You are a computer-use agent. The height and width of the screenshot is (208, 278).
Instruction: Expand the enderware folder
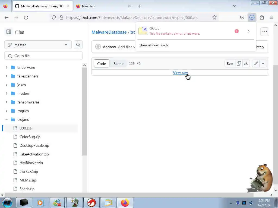tap(7, 67)
